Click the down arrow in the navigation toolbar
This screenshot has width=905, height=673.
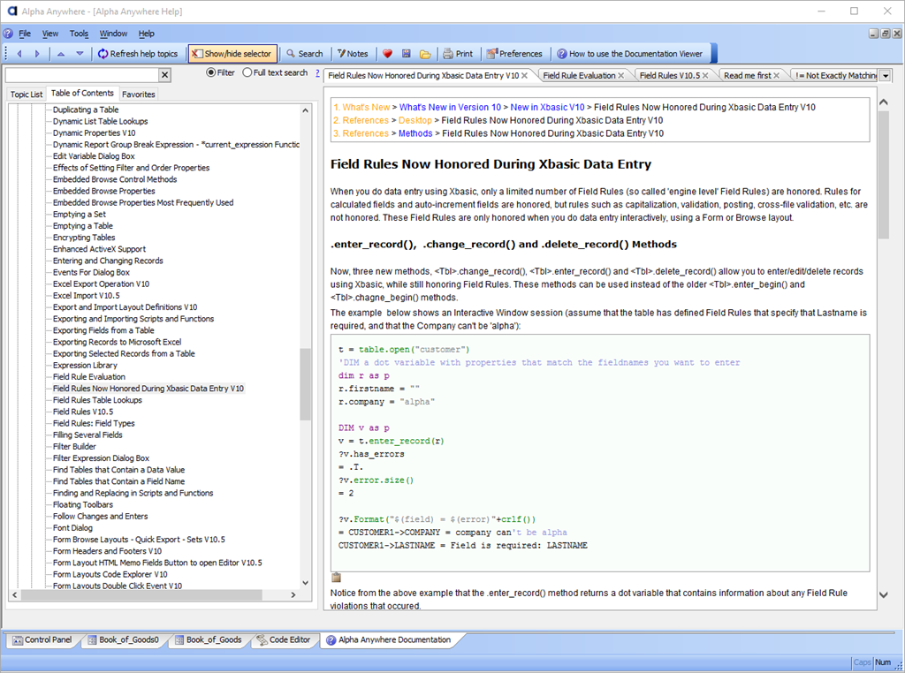click(x=80, y=54)
